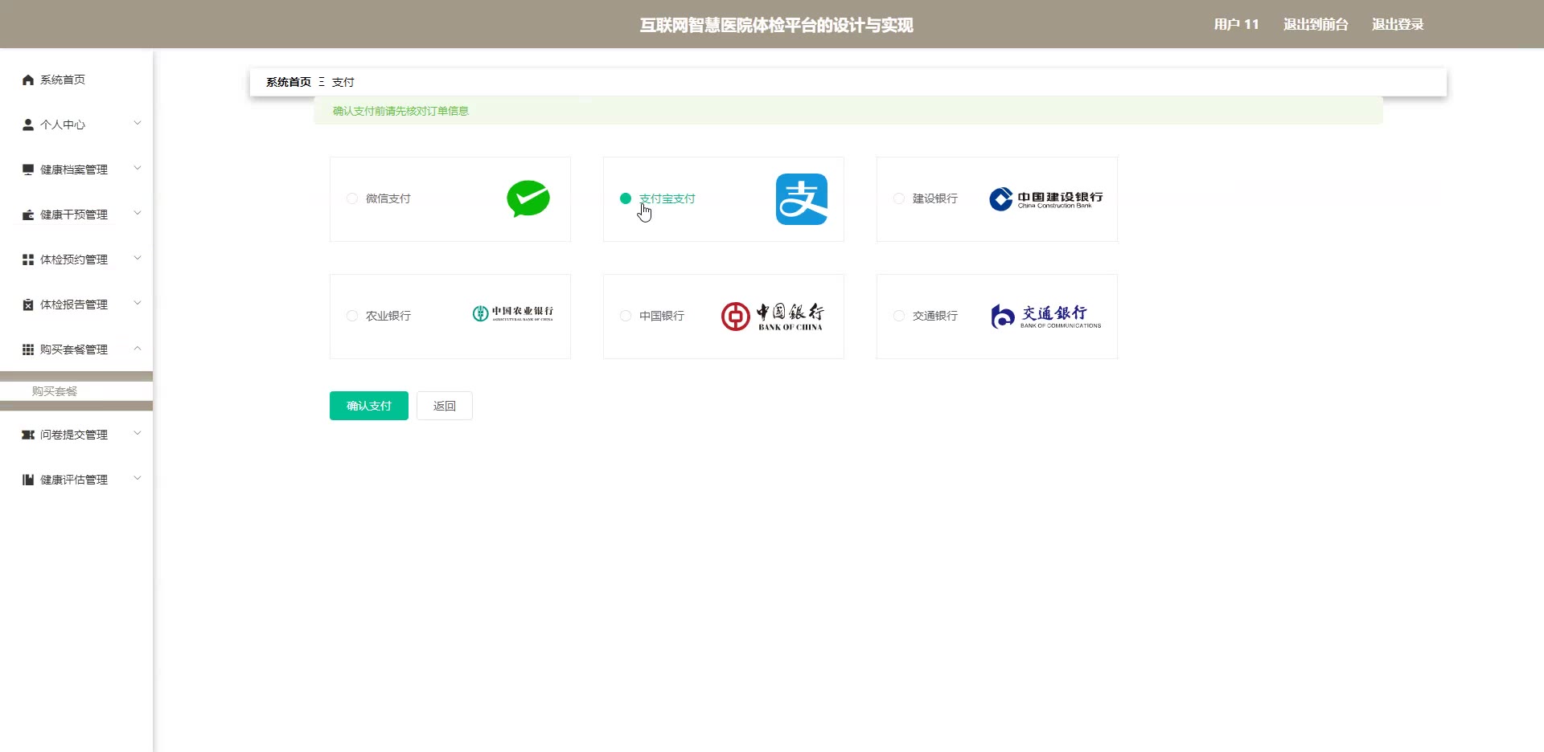Open the 体检预约管理 menu label
This screenshot has height=752, width=1544.
74,260
